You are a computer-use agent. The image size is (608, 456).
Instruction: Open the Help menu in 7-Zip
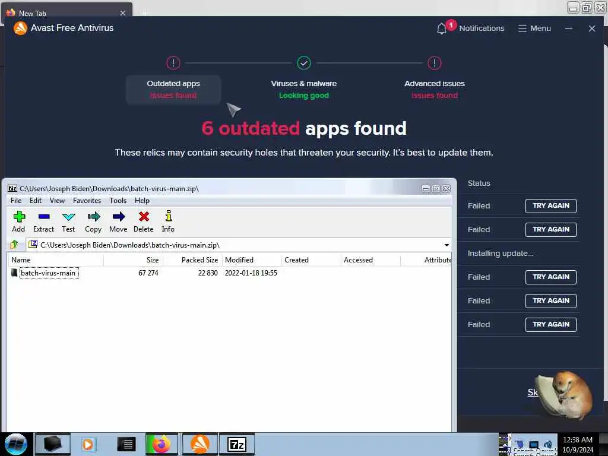[x=142, y=201]
